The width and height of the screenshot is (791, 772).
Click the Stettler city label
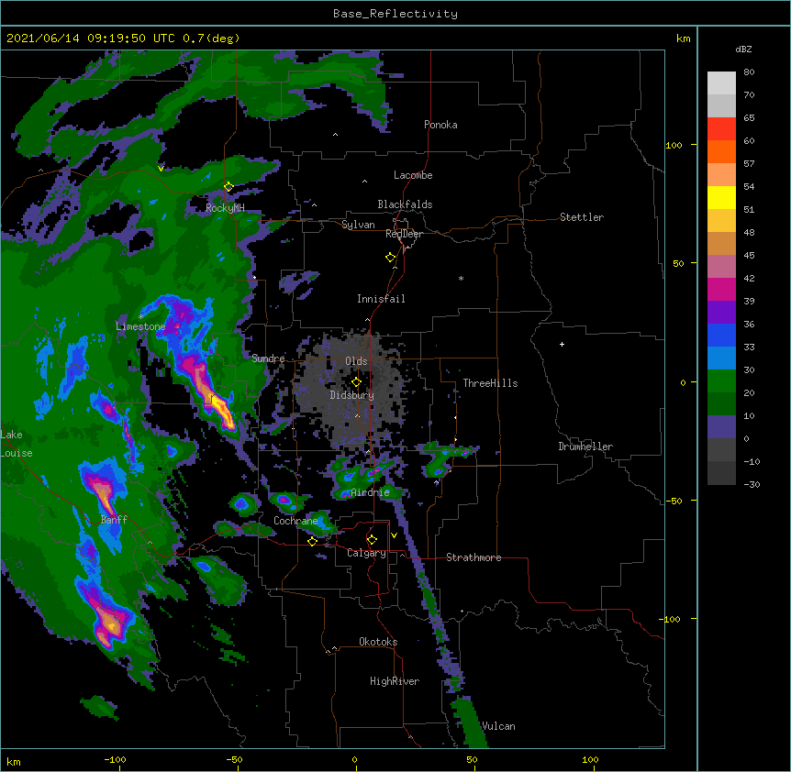point(582,217)
